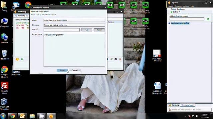This screenshot has width=213, height=119.
Task: Open File Explorer from the taskbar
Action: tap(32, 116)
